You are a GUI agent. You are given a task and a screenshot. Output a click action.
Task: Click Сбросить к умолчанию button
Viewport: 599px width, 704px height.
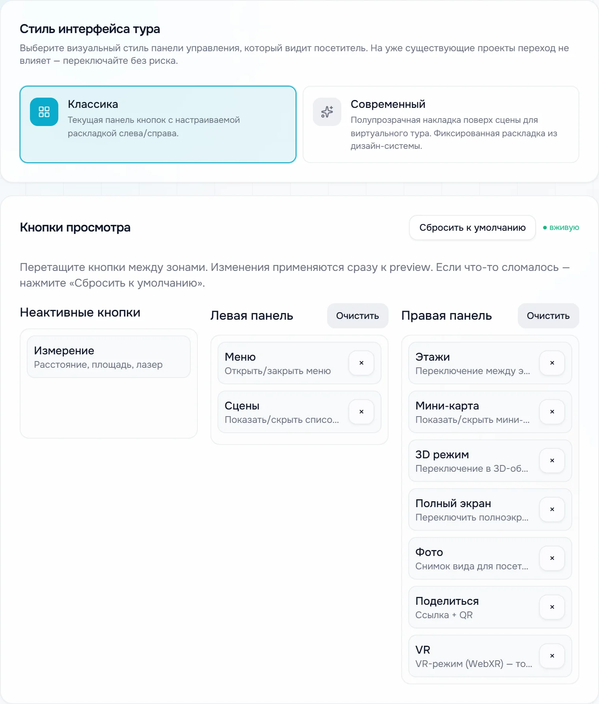pos(473,228)
